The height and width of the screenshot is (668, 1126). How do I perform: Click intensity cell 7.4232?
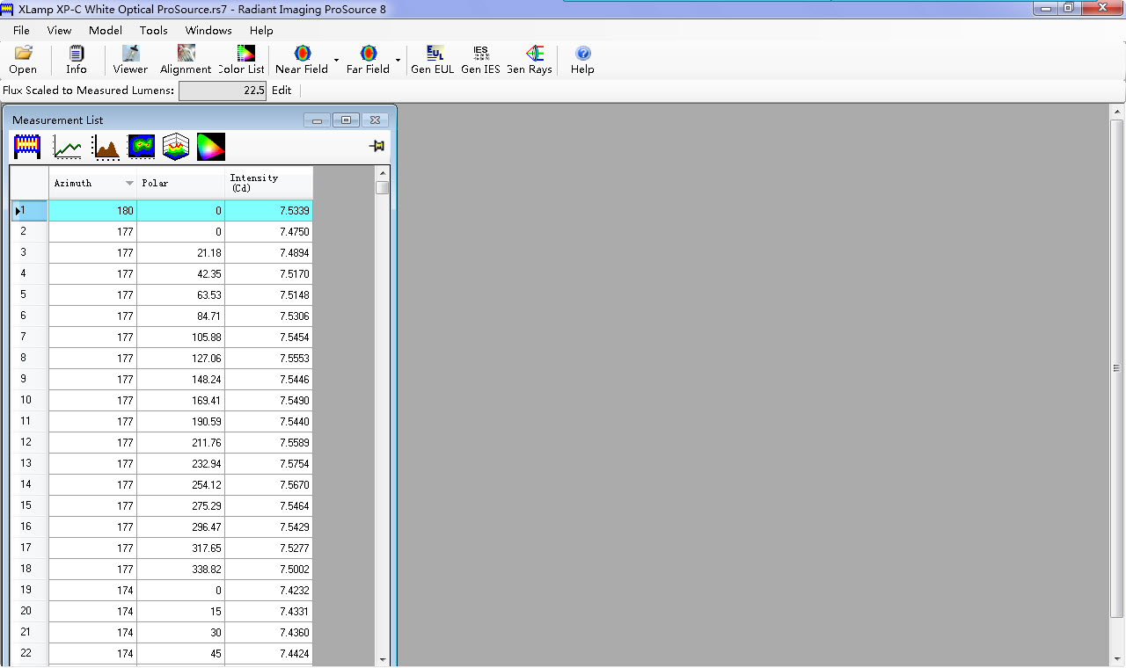coord(269,591)
